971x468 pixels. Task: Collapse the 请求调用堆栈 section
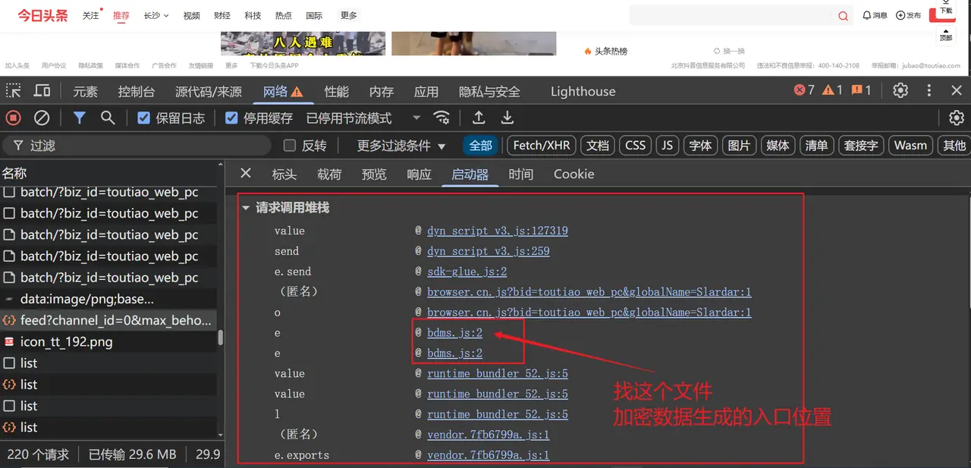coord(246,208)
